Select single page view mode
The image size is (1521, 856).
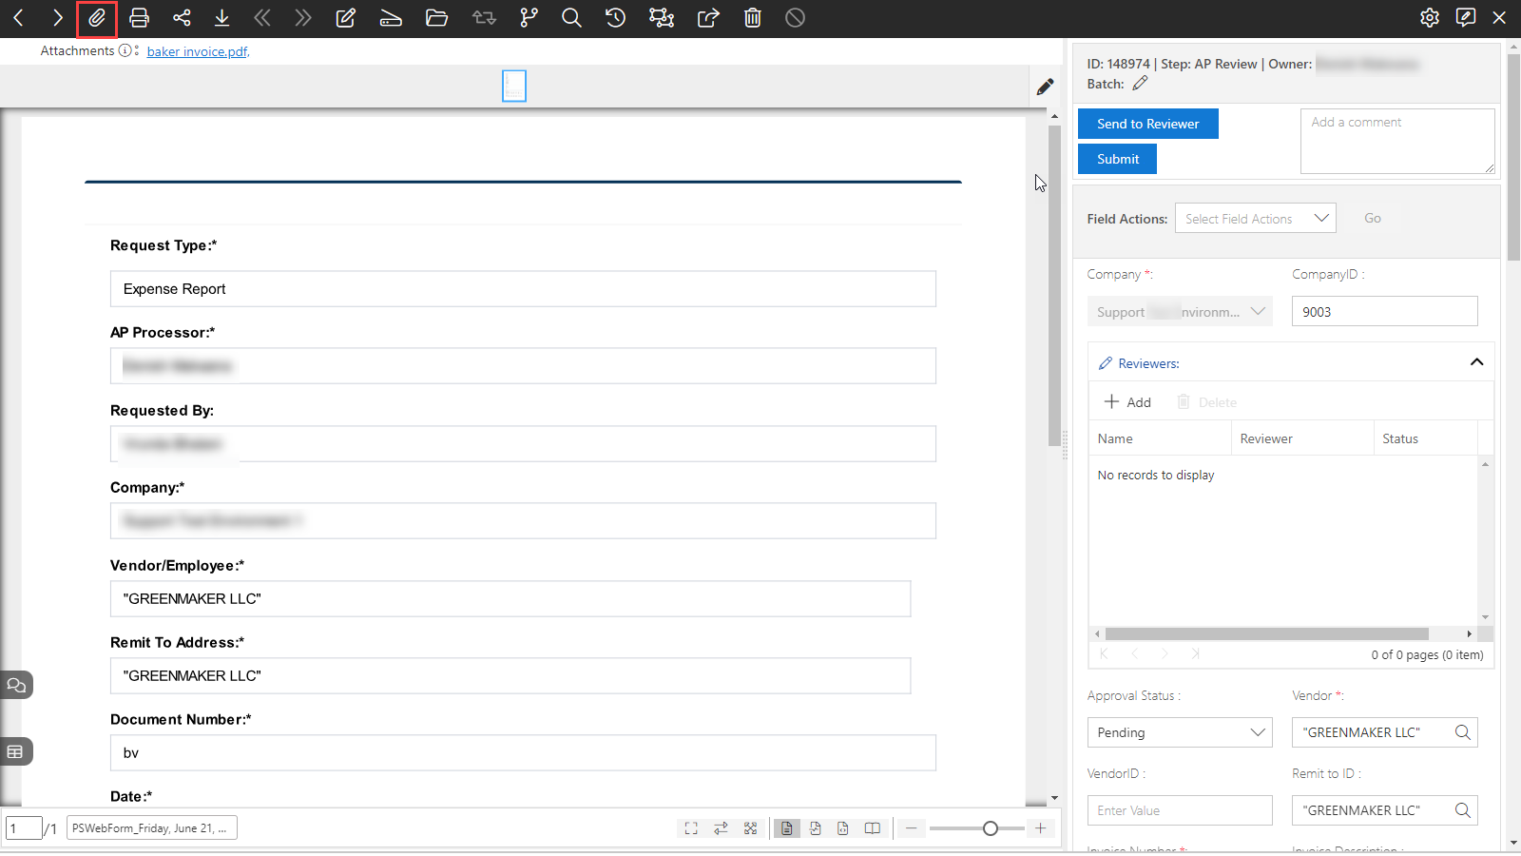[786, 828]
